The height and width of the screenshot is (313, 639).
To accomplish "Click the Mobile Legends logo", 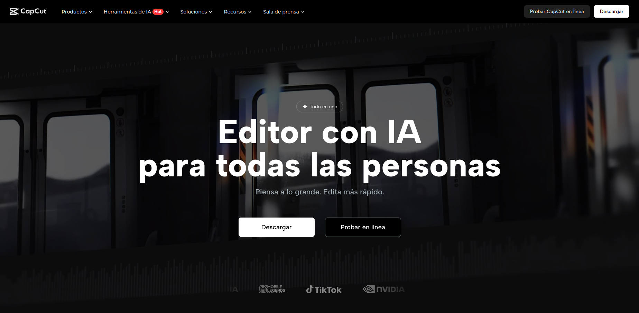I will pos(272,289).
